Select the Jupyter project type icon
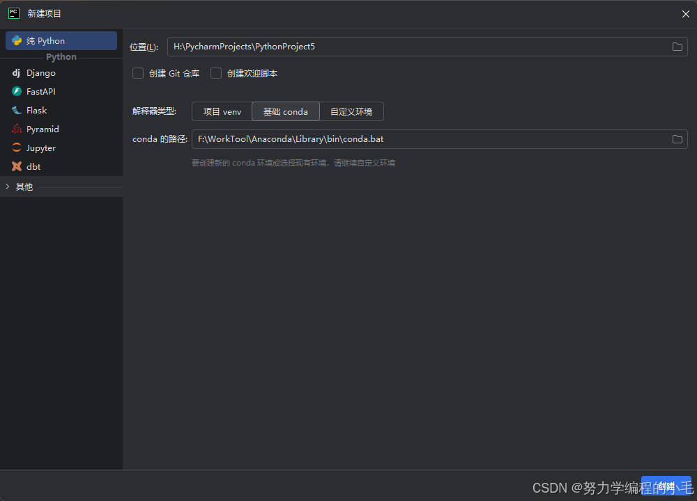The height and width of the screenshot is (501, 697). 16,148
